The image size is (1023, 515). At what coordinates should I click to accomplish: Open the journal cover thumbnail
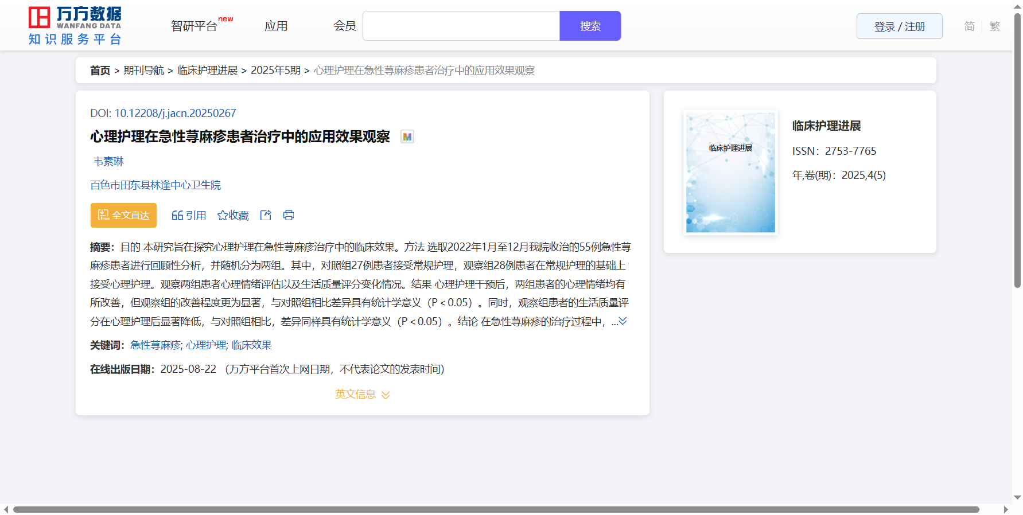[730, 173]
